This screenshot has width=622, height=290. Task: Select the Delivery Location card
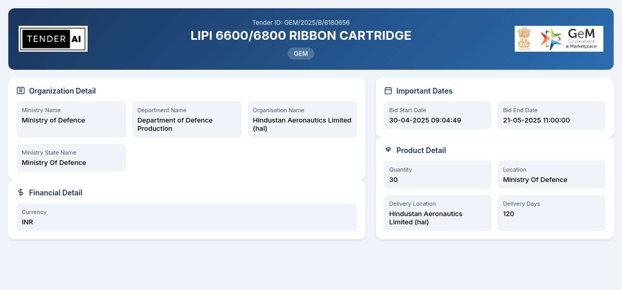[437, 213]
